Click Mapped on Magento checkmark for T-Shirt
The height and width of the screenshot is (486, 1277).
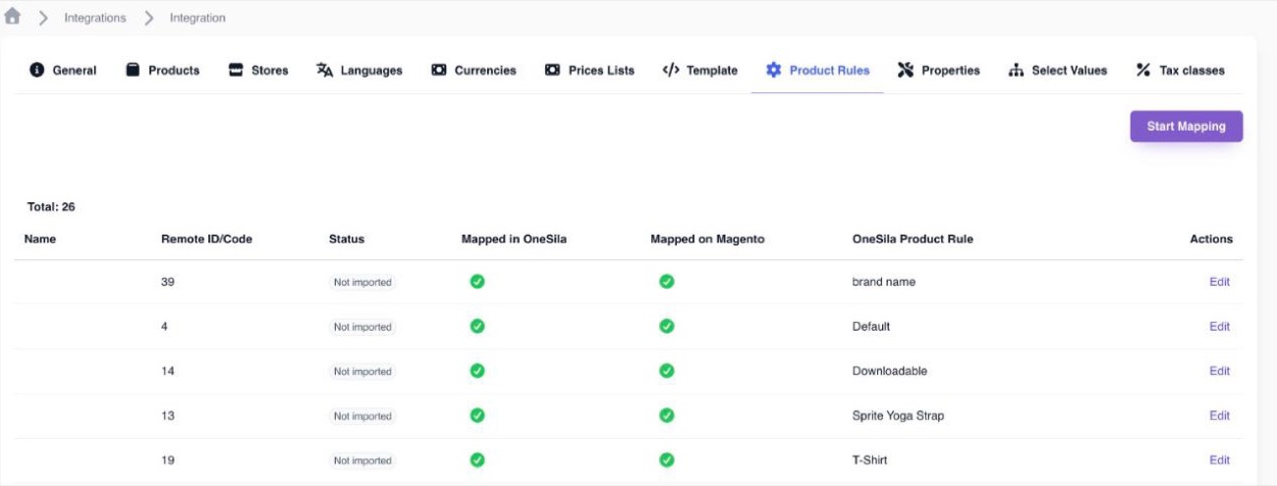[x=666, y=459]
